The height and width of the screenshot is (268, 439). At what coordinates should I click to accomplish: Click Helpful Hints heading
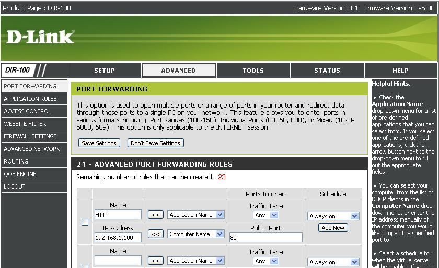click(391, 84)
